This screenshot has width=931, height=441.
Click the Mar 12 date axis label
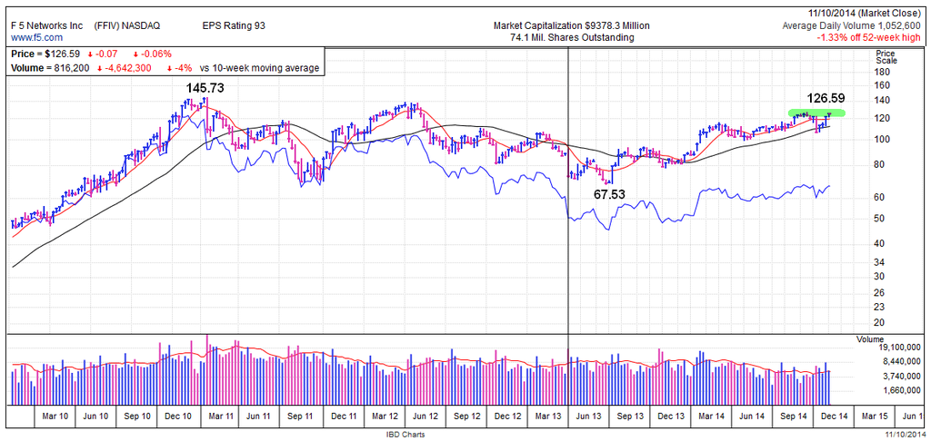point(383,416)
